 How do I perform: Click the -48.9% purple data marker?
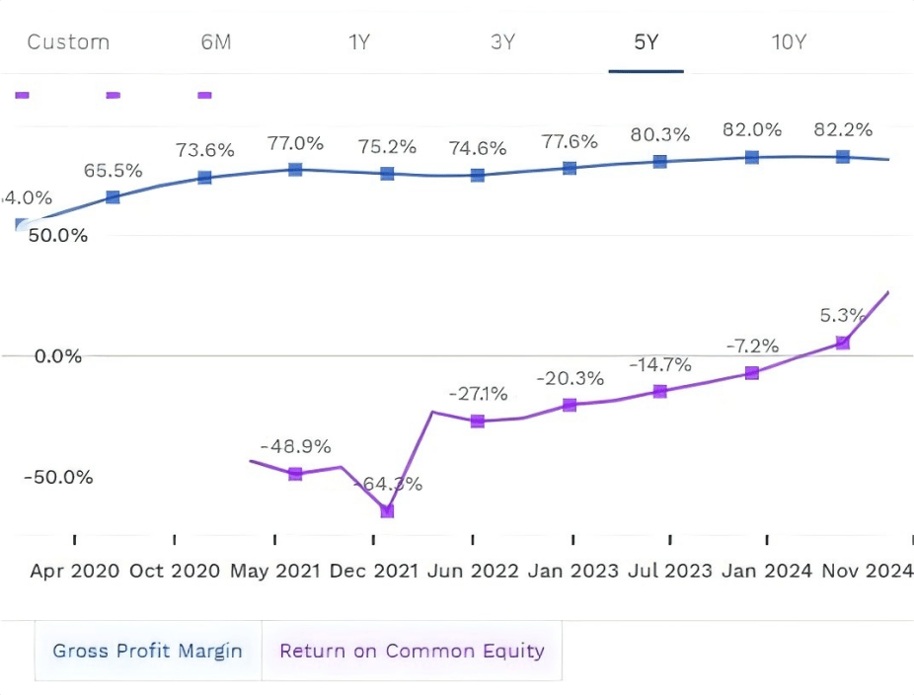pyautogui.click(x=295, y=474)
